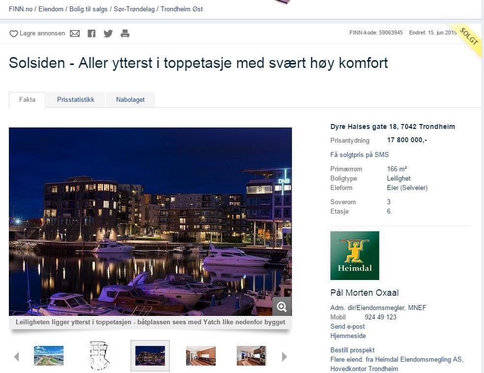Select the aerial view thumbnail
Viewport: 484px width, 373px height.
(x=49, y=356)
